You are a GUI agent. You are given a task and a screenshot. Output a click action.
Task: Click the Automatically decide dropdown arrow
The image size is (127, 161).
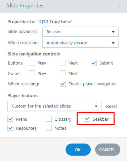[x=113, y=43]
